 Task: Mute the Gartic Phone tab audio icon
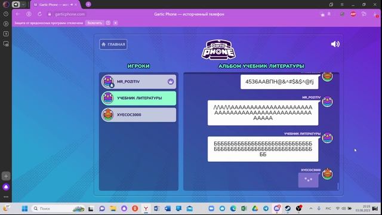72,5
